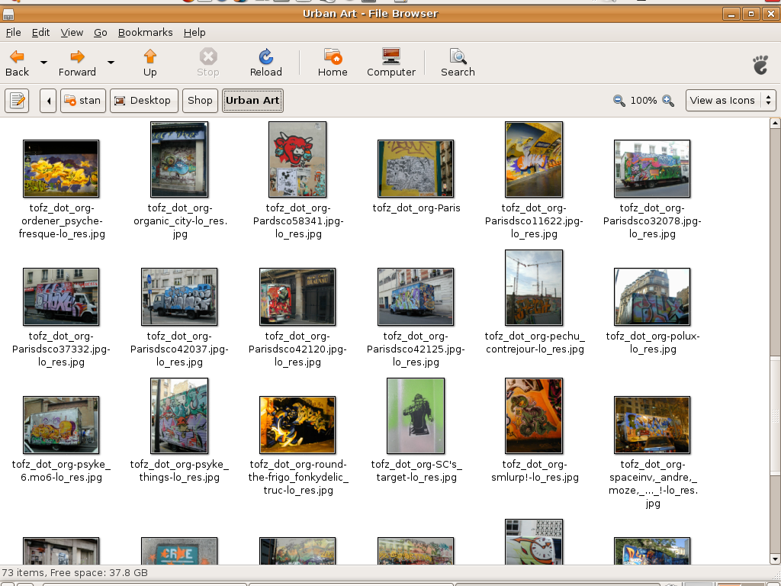Click the Forward navigation arrow icon

(77, 57)
